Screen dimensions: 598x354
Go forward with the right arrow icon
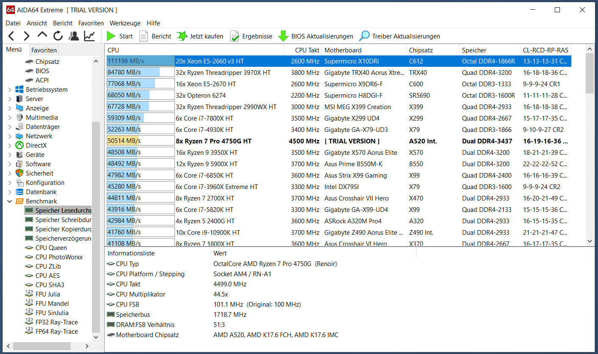click(x=26, y=36)
